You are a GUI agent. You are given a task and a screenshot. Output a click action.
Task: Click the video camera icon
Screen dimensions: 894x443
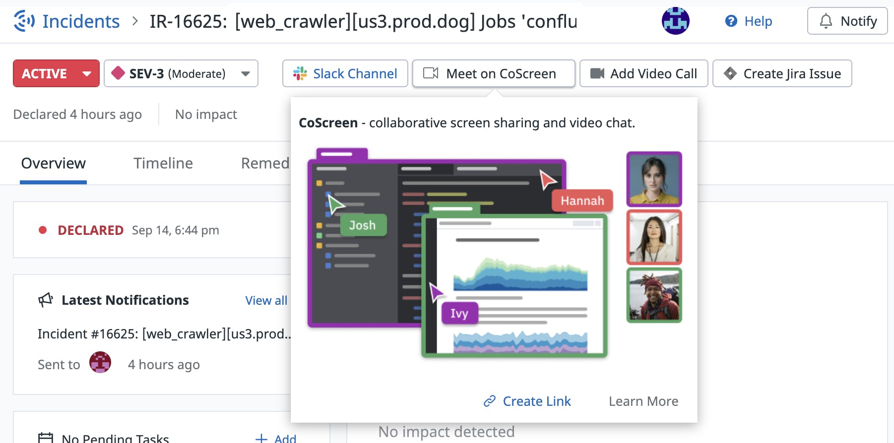597,73
